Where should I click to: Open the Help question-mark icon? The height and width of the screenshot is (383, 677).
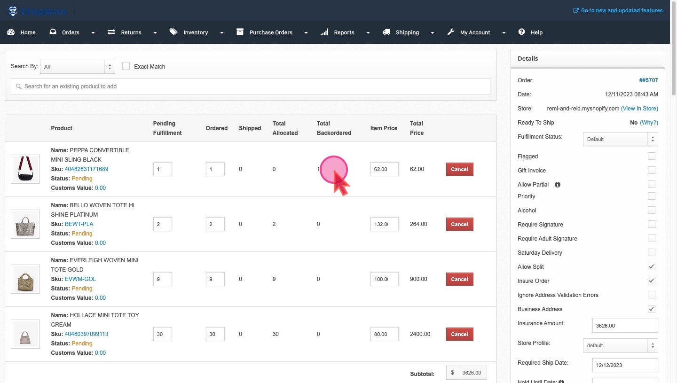point(521,32)
